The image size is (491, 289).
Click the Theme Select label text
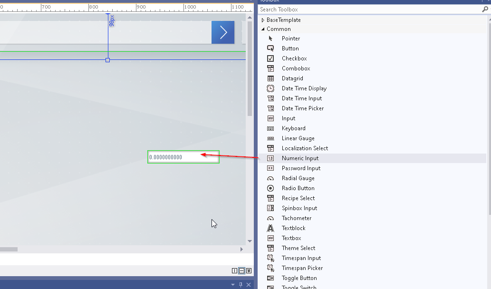(298, 248)
